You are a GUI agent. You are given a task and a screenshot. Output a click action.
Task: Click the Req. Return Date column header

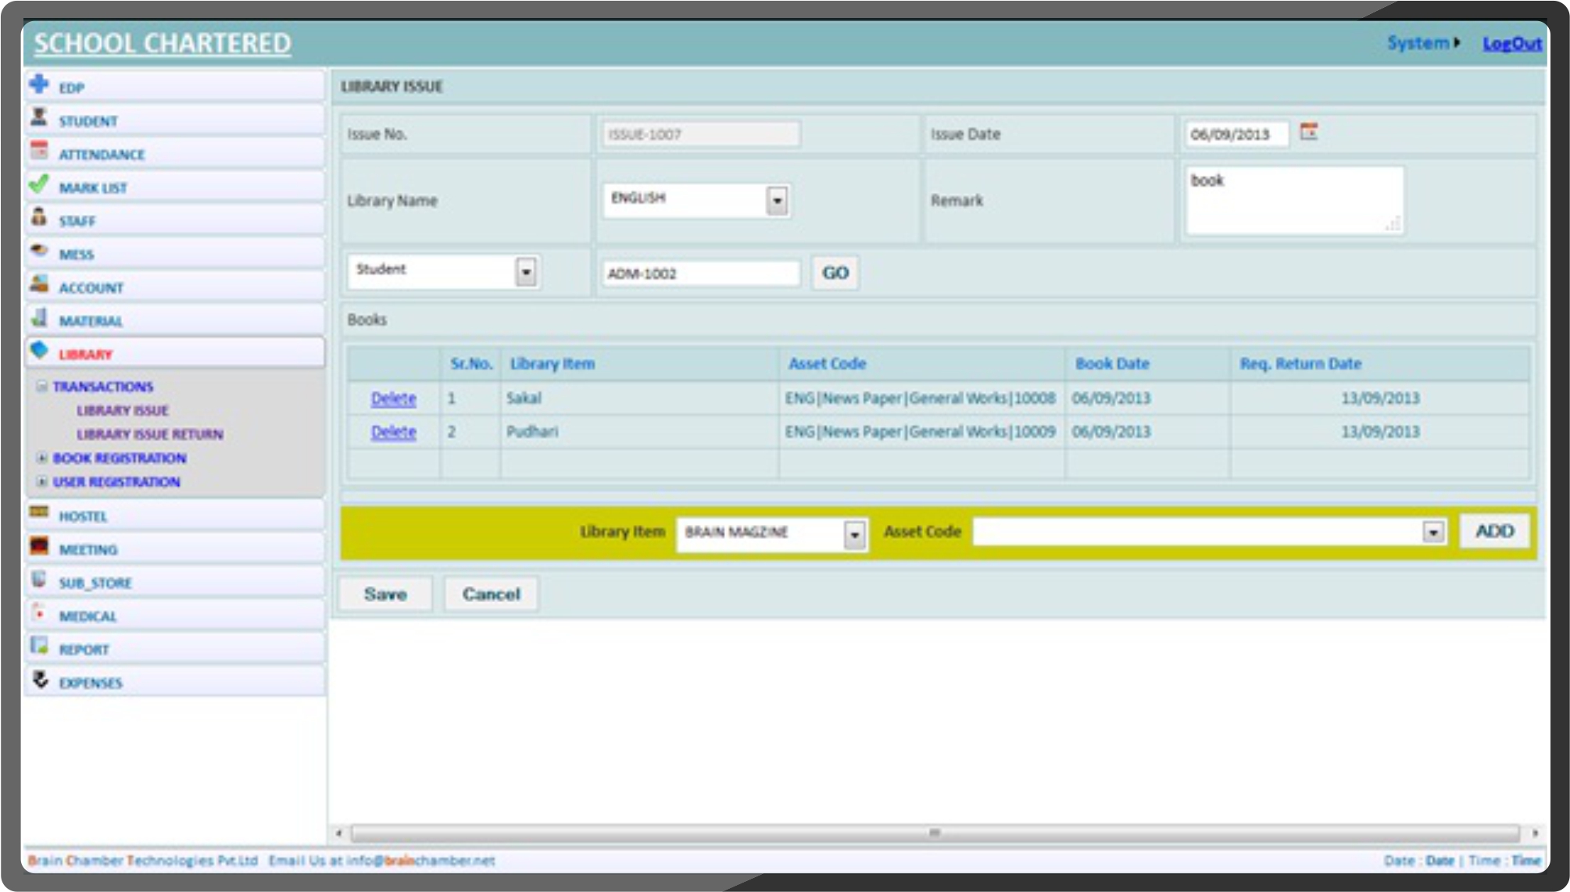[1300, 364]
